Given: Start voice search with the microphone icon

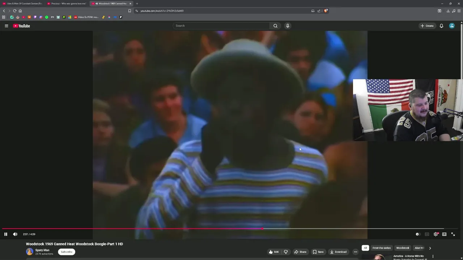Looking at the screenshot, I should coord(288,26).
